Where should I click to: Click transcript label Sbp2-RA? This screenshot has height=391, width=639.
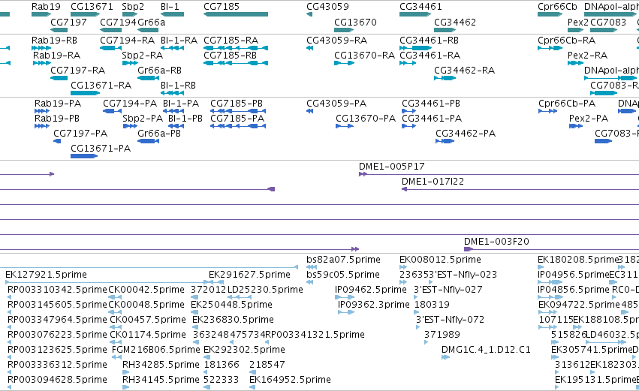coord(142,56)
